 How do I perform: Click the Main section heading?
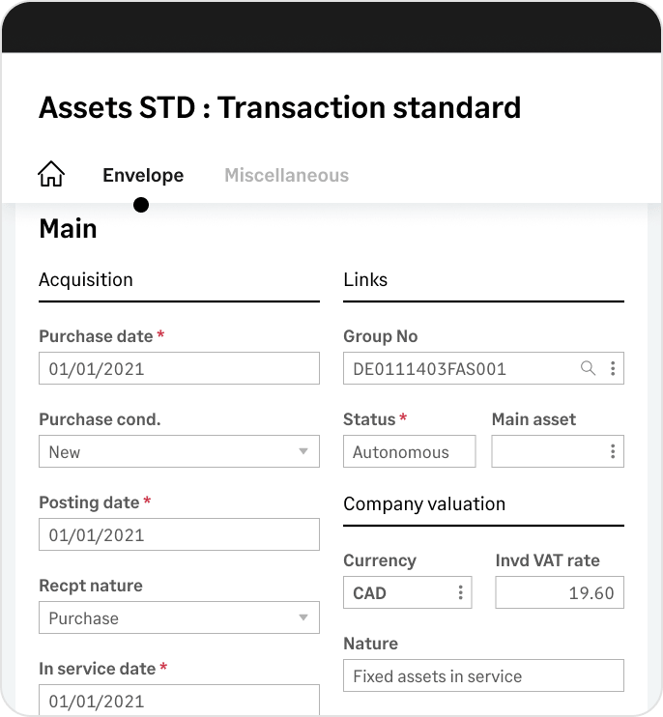pyautogui.click(x=68, y=229)
